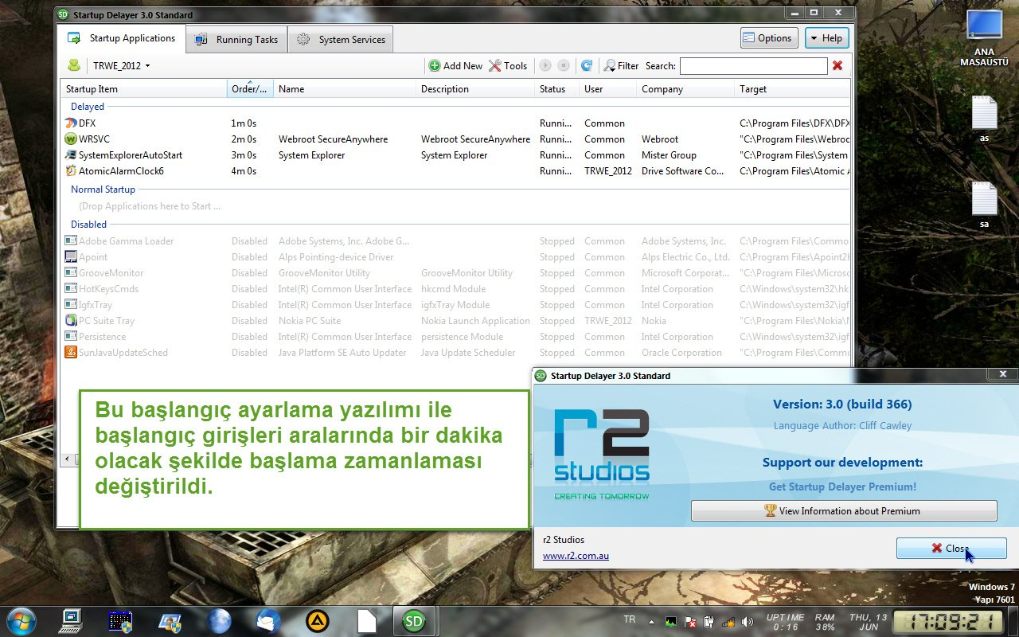Viewport: 1019px width, 637px height.
Task: Collapse the Disabled group header
Action: pyautogui.click(x=88, y=225)
